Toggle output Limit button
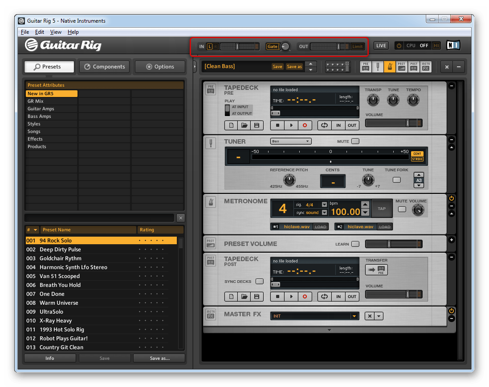Screen dimensions: 489x387 (x=357, y=46)
